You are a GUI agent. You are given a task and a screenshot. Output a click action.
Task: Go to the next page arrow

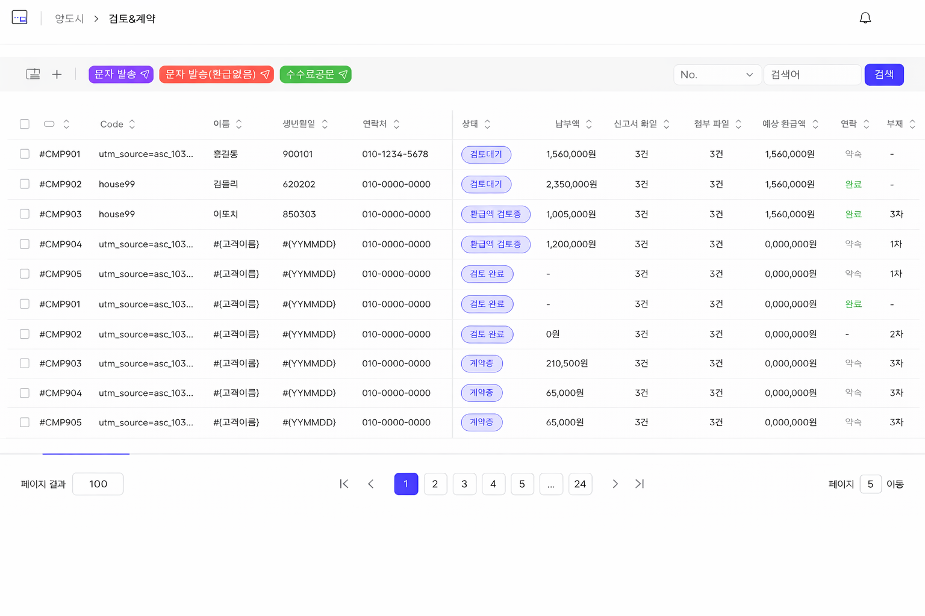pyautogui.click(x=615, y=484)
